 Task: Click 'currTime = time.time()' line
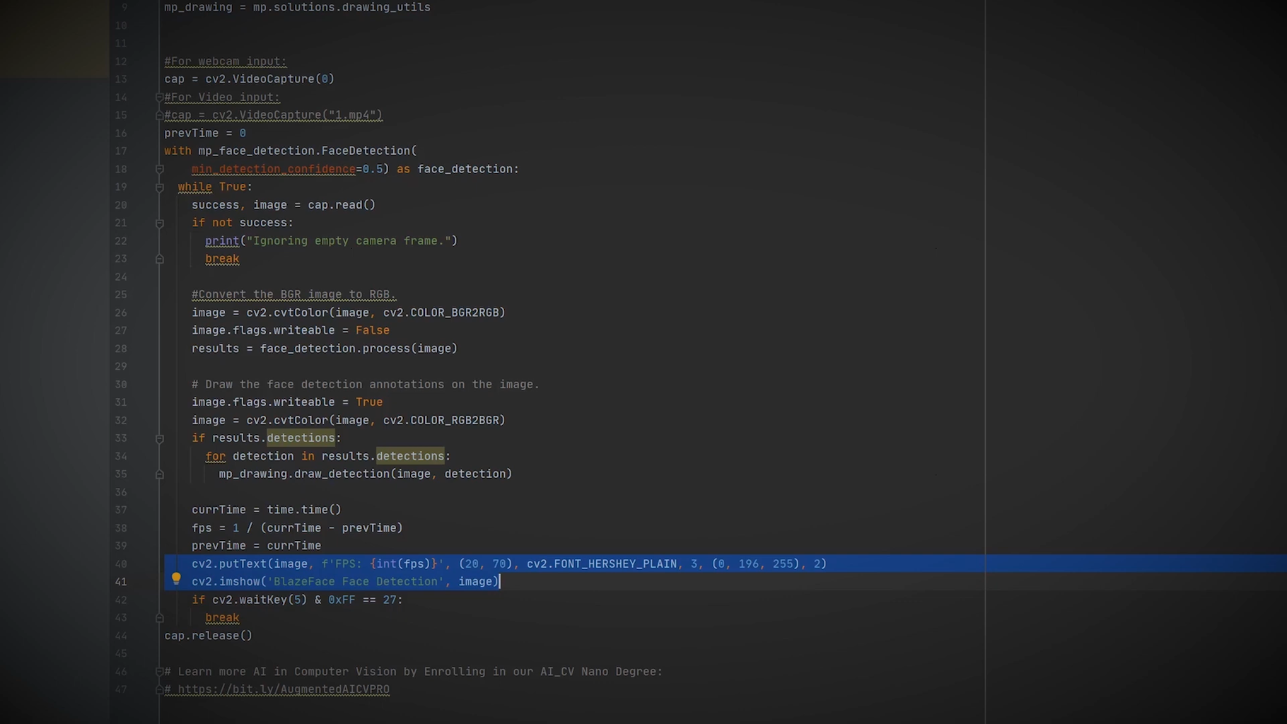pos(267,510)
